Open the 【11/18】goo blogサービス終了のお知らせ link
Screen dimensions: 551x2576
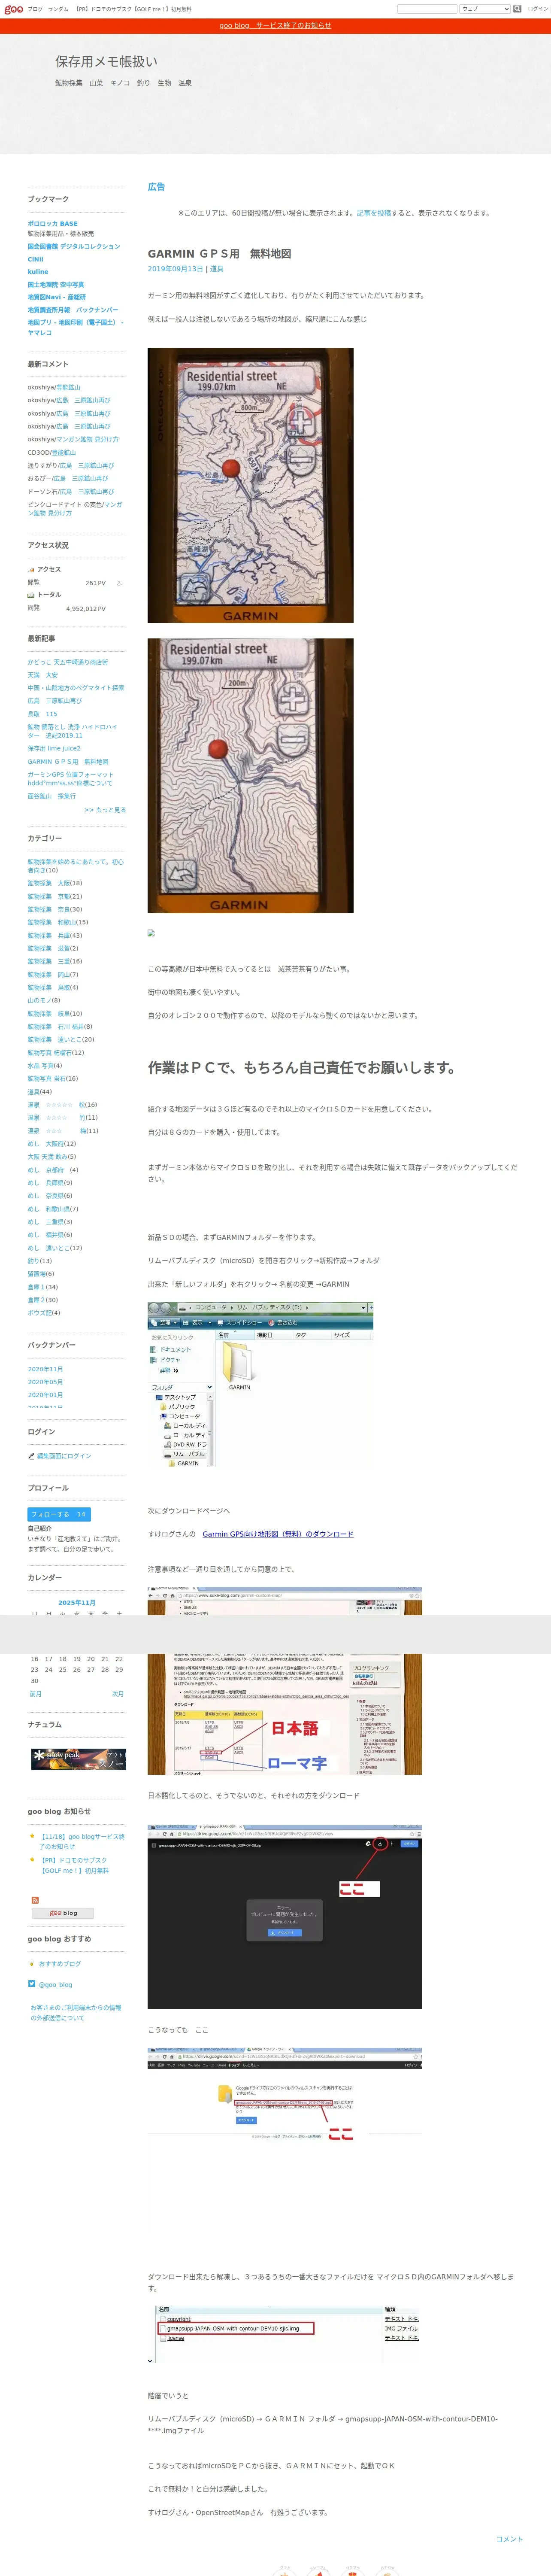point(82,1841)
